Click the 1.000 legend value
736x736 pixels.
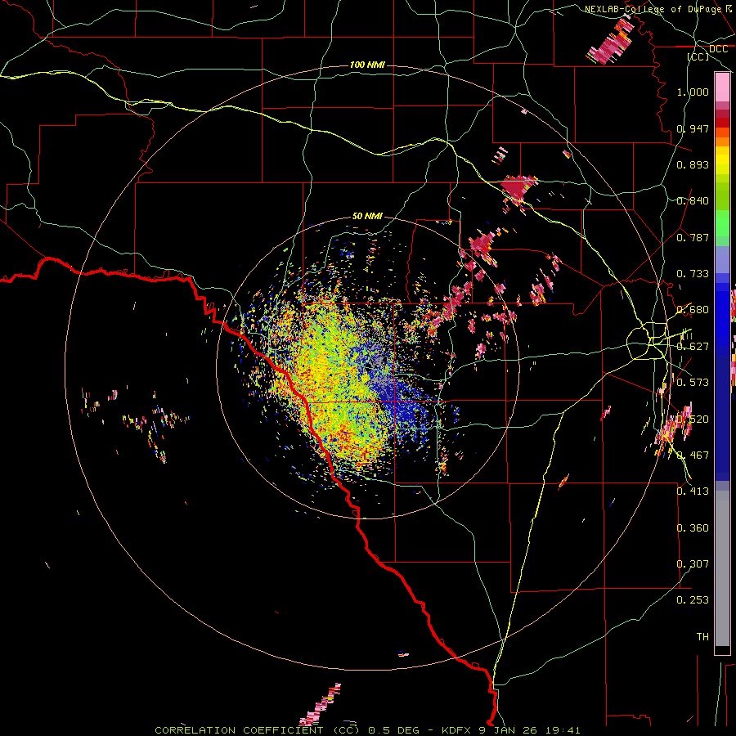(x=693, y=92)
